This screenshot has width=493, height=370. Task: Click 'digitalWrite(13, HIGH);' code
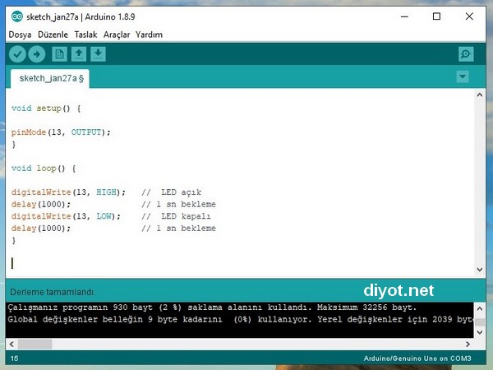68,192
